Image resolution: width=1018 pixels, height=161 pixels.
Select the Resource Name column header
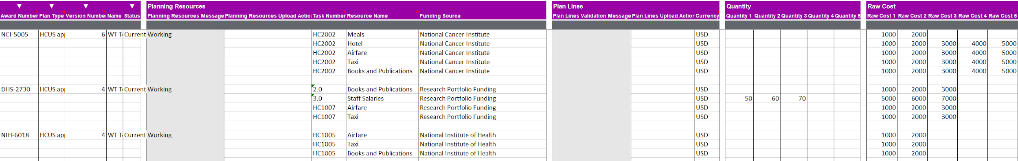pyautogui.click(x=367, y=16)
